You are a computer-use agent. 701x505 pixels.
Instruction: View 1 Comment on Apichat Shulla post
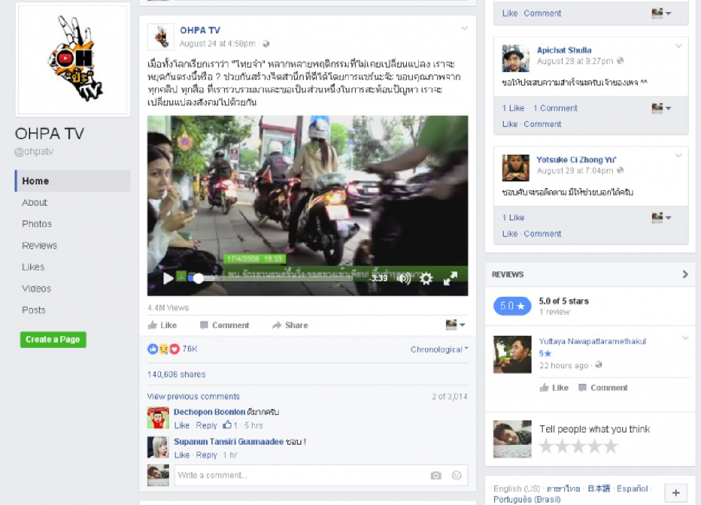(555, 108)
